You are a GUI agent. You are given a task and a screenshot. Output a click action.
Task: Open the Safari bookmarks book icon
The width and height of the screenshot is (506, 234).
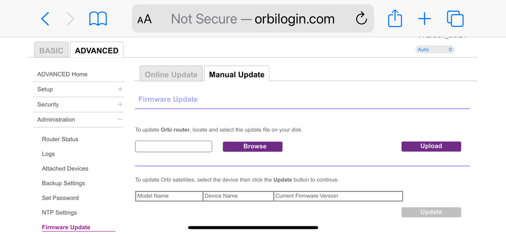click(x=98, y=19)
